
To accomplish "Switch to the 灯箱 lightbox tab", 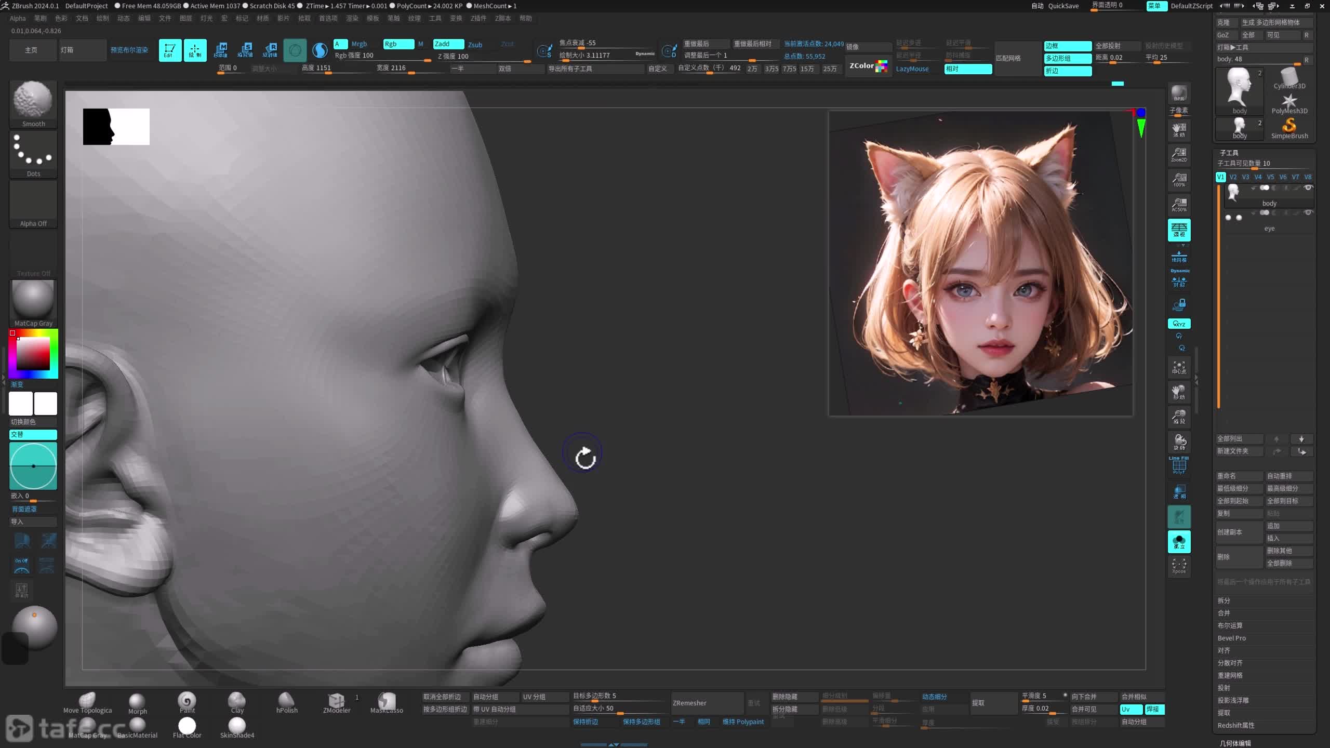I will pos(82,50).
